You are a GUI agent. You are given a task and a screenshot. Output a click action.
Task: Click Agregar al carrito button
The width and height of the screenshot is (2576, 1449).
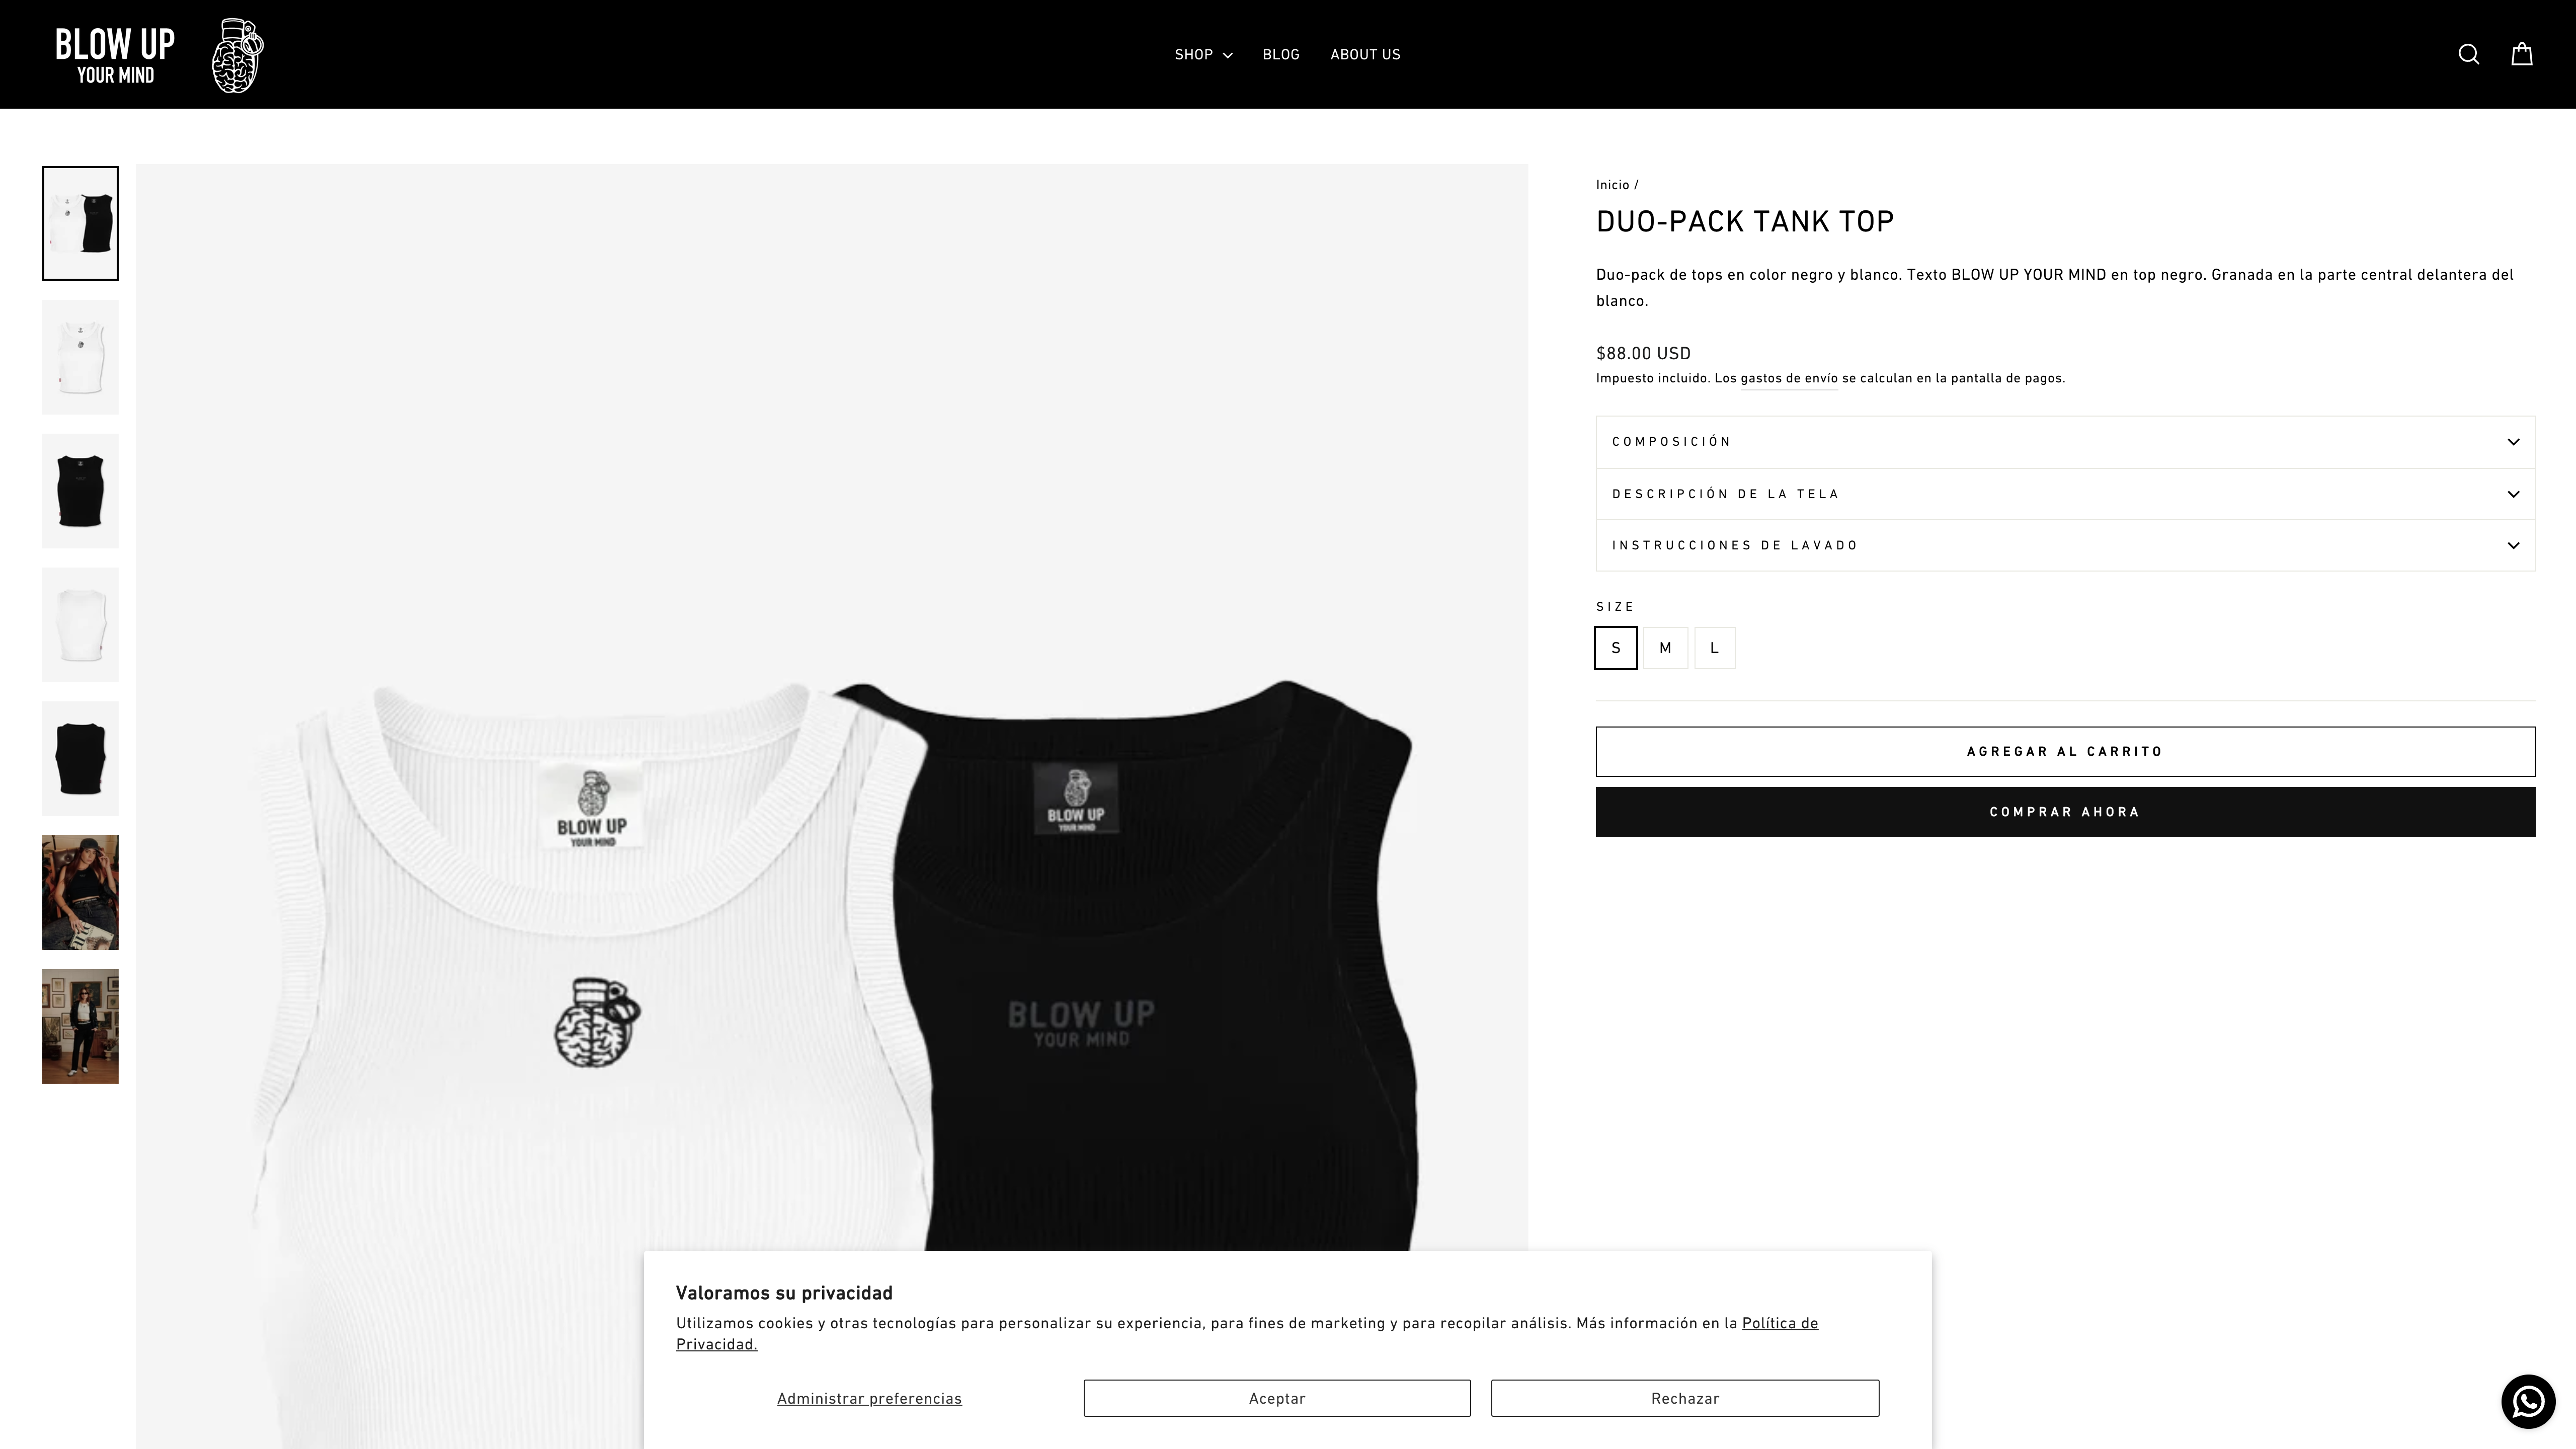[2065, 751]
